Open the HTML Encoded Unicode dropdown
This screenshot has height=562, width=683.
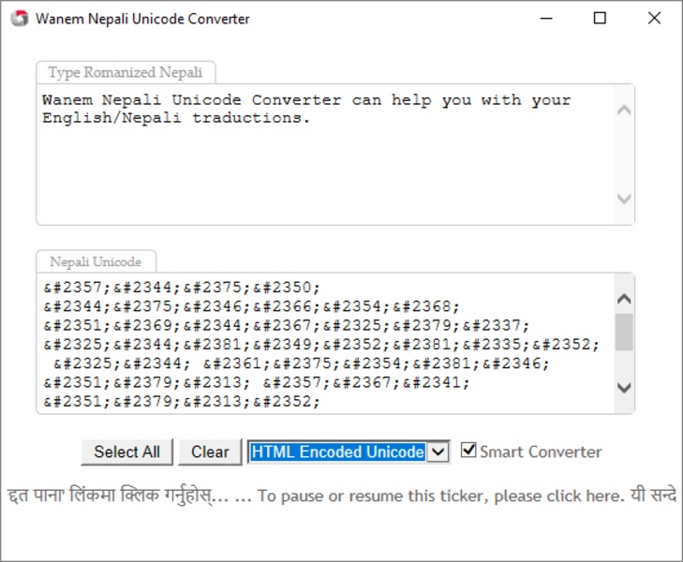pos(438,452)
